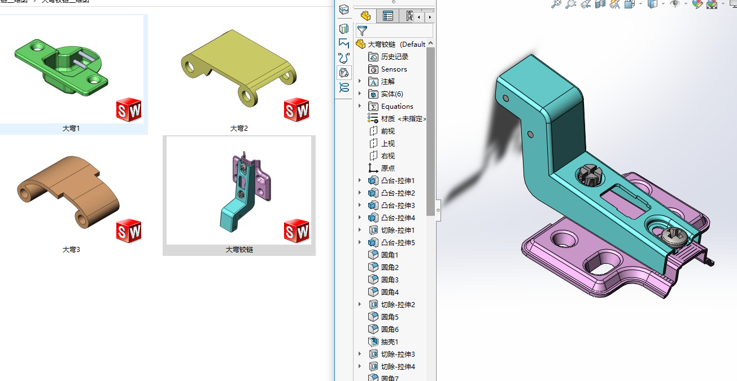Open the View Orientation dropdown arrow

[640, 3]
